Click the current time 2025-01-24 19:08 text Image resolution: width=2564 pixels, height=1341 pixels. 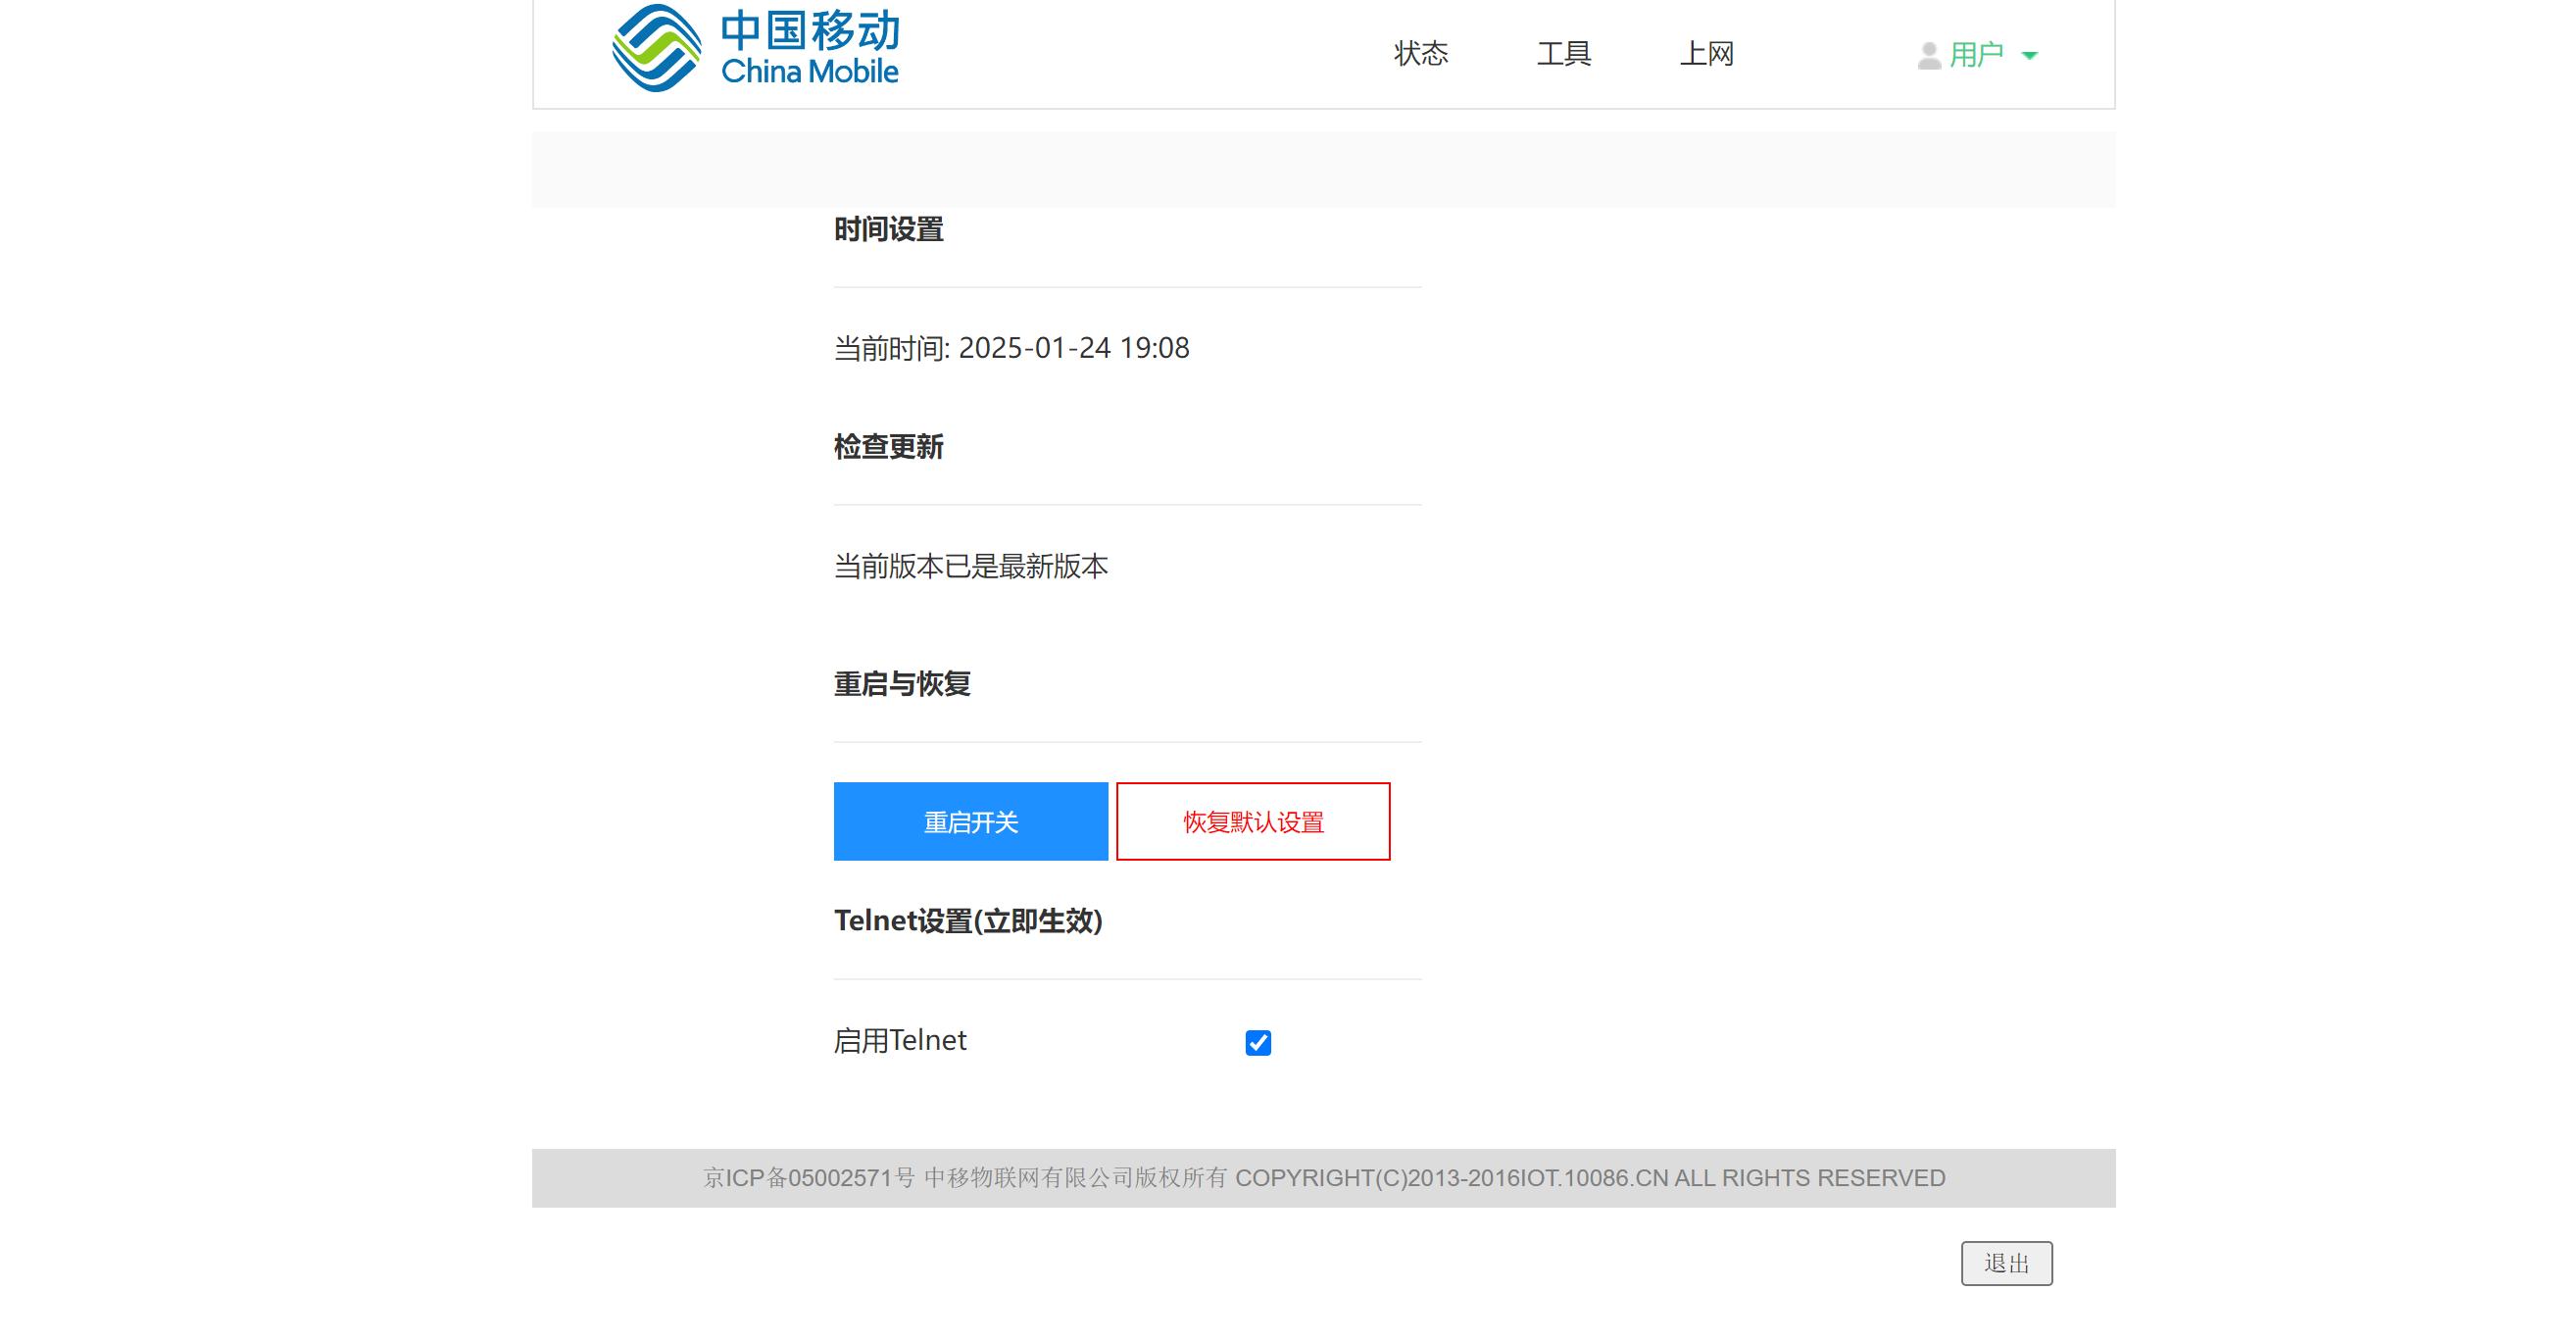pos(1072,348)
